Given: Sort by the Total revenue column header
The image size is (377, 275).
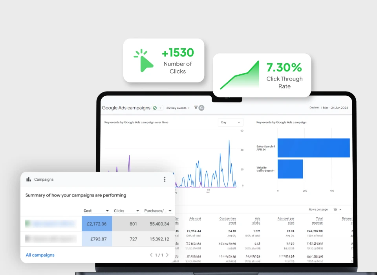Looking at the screenshot, I should click(x=317, y=221).
